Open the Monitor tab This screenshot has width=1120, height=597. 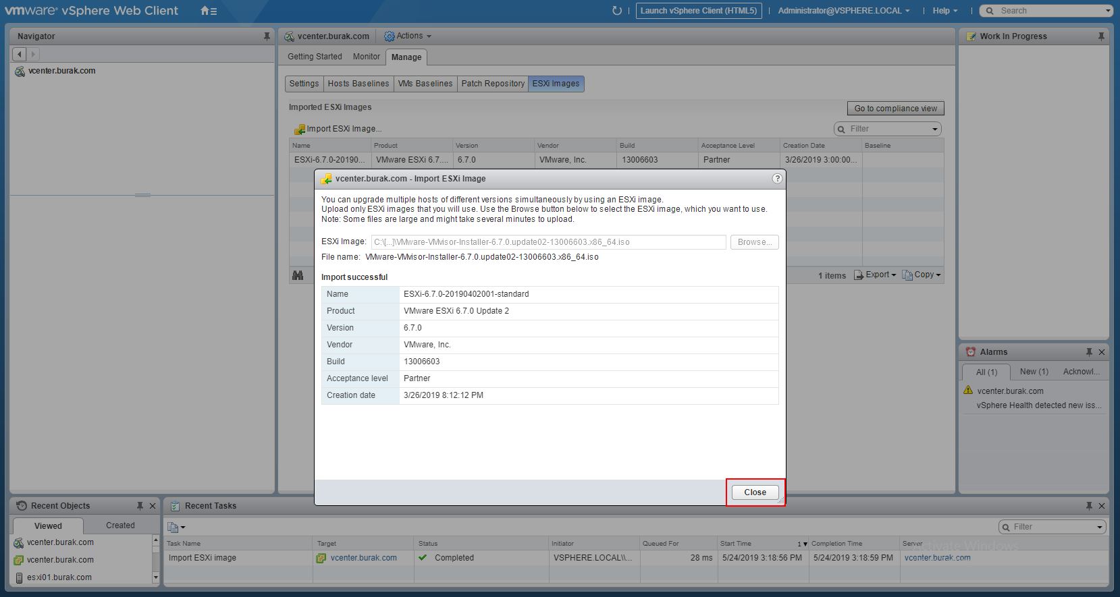tap(366, 57)
